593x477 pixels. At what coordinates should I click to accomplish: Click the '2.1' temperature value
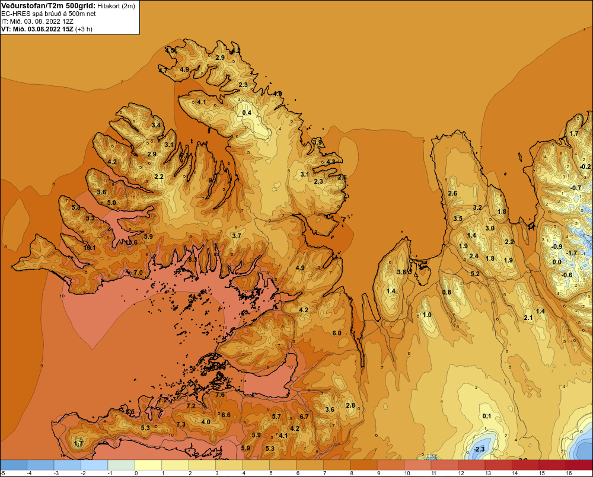click(x=528, y=318)
